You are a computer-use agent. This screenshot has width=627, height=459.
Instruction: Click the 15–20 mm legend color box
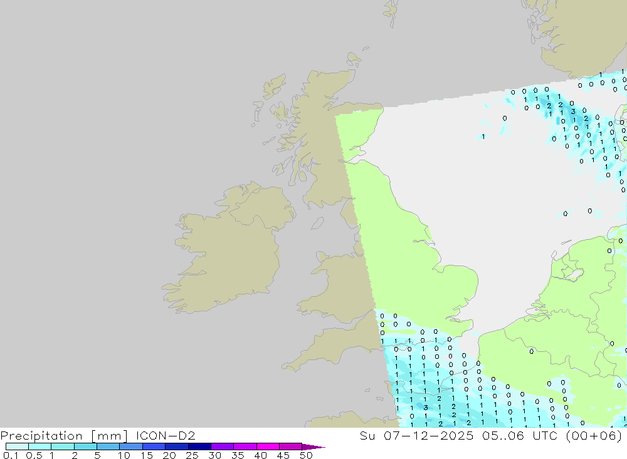point(154,446)
